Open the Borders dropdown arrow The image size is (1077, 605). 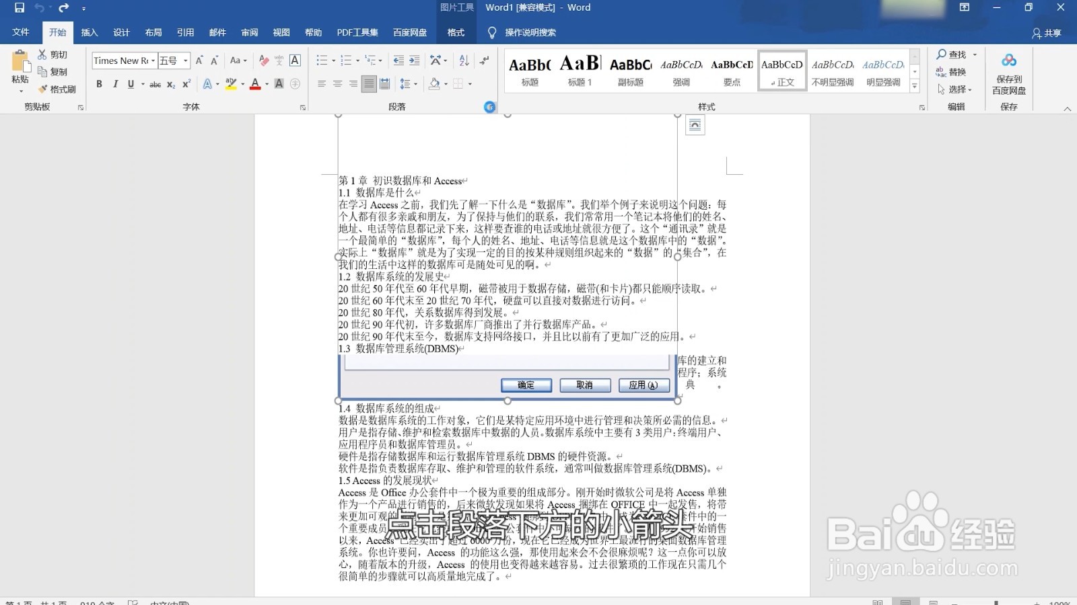point(470,84)
